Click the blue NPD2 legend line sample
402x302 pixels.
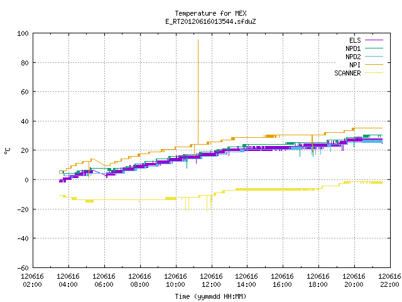pyautogui.click(x=374, y=56)
